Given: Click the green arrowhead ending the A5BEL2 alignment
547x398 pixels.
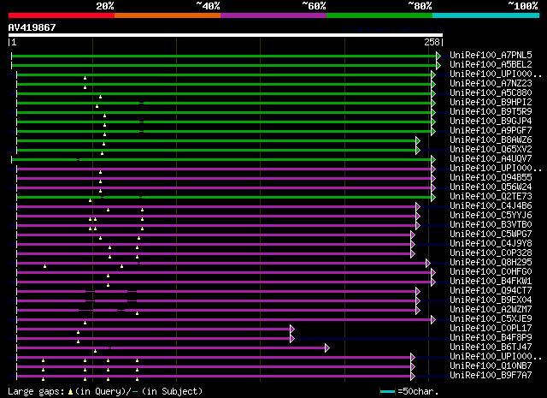Looking at the screenshot, I should point(438,65).
